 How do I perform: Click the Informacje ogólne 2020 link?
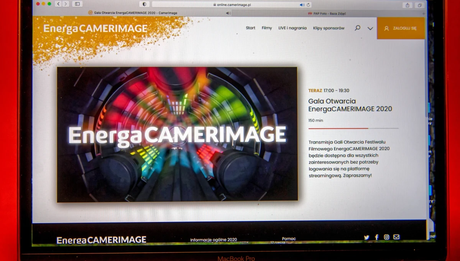click(213, 238)
